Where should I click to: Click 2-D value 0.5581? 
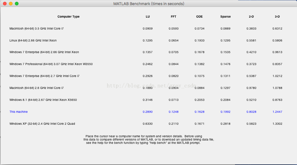(251, 41)
